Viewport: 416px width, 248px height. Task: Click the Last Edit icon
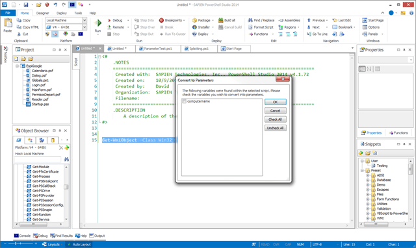(x=335, y=20)
